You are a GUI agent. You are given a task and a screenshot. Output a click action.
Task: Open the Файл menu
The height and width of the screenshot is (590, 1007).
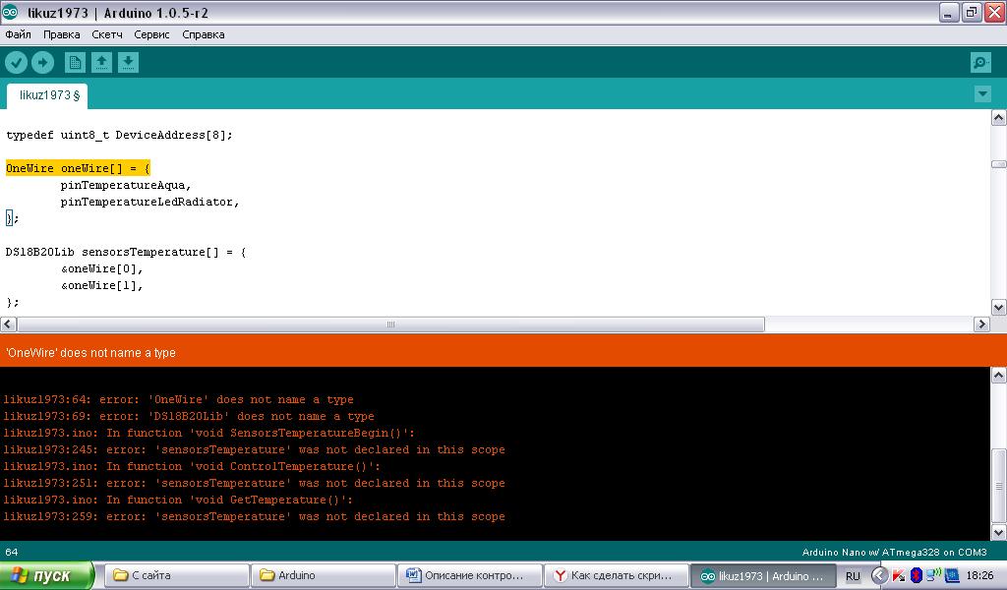[18, 34]
